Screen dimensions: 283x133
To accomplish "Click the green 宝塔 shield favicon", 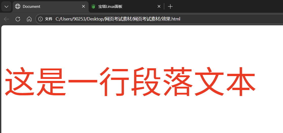I will 94,6.
